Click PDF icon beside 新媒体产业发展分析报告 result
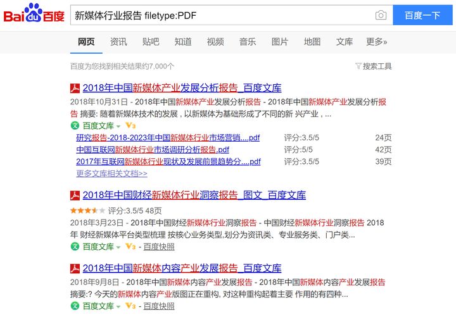 (75, 89)
